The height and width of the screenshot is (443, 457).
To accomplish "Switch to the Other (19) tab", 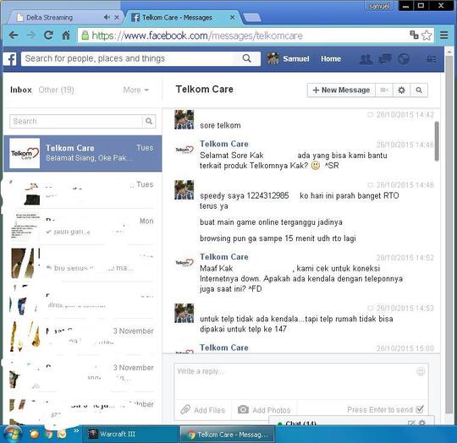I will (x=56, y=90).
